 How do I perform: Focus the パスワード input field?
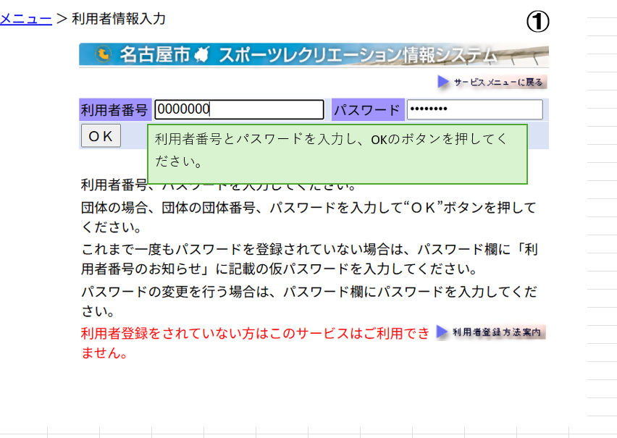474,109
